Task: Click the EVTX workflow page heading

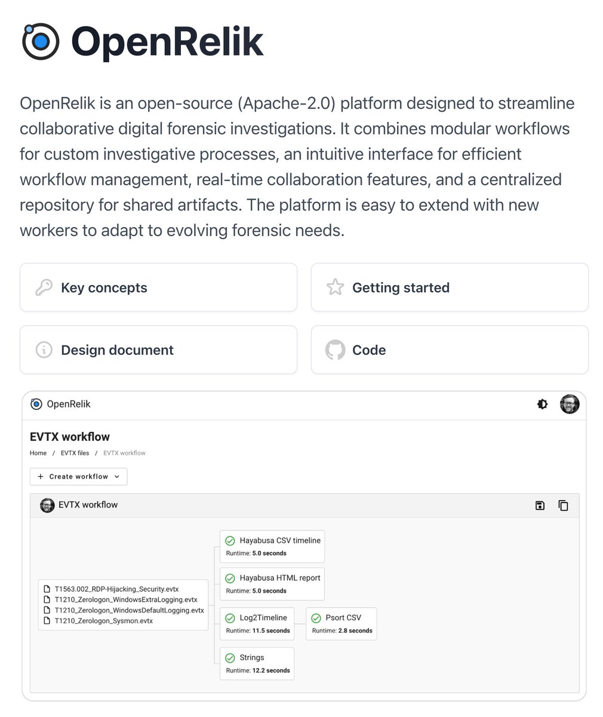Action: (70, 437)
